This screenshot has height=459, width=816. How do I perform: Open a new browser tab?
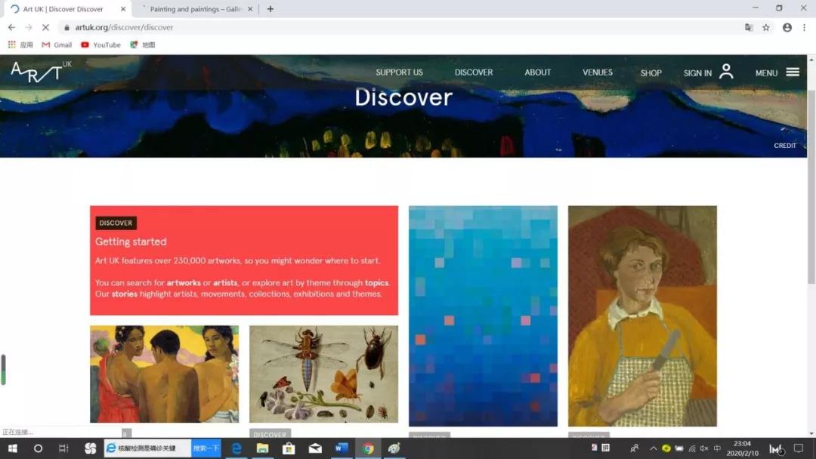point(270,9)
